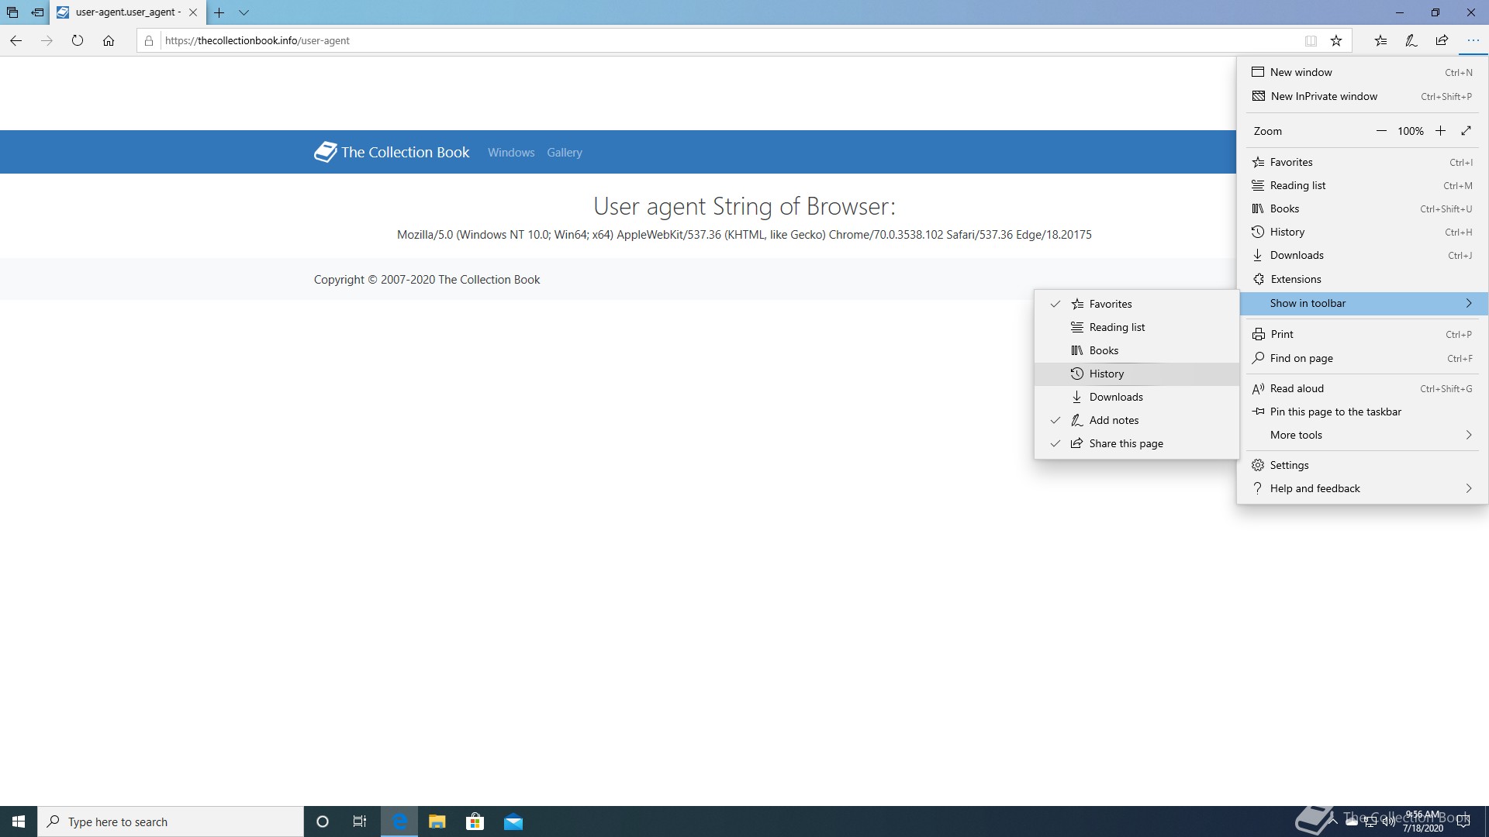Select Find on page
The height and width of the screenshot is (837, 1489).
(x=1363, y=358)
